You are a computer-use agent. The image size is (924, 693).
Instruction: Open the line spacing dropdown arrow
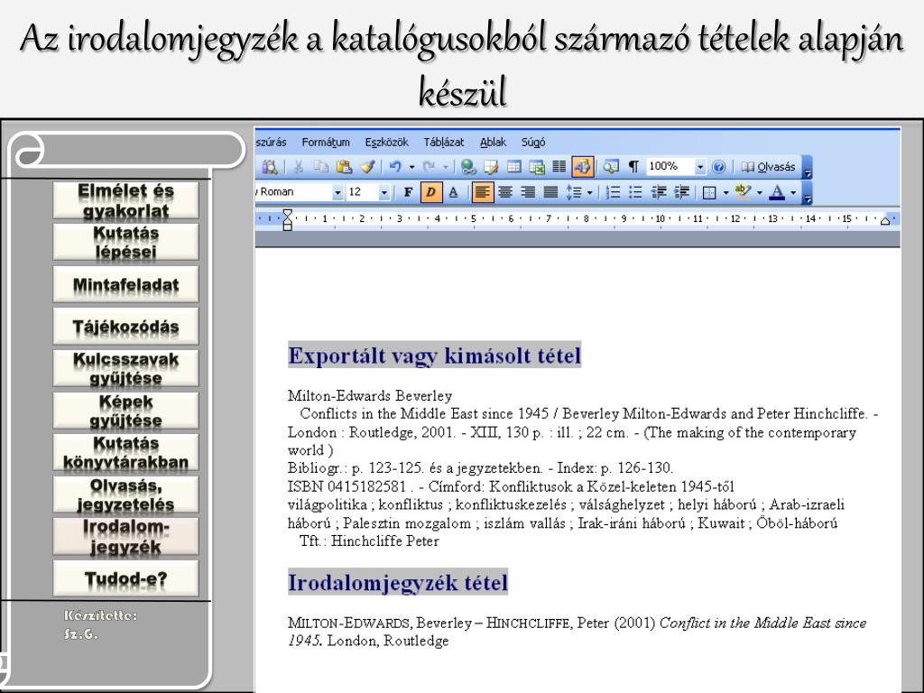click(x=589, y=192)
